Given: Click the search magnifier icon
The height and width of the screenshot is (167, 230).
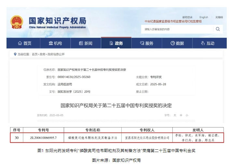Looking at the screenshot, I should tap(218, 29).
